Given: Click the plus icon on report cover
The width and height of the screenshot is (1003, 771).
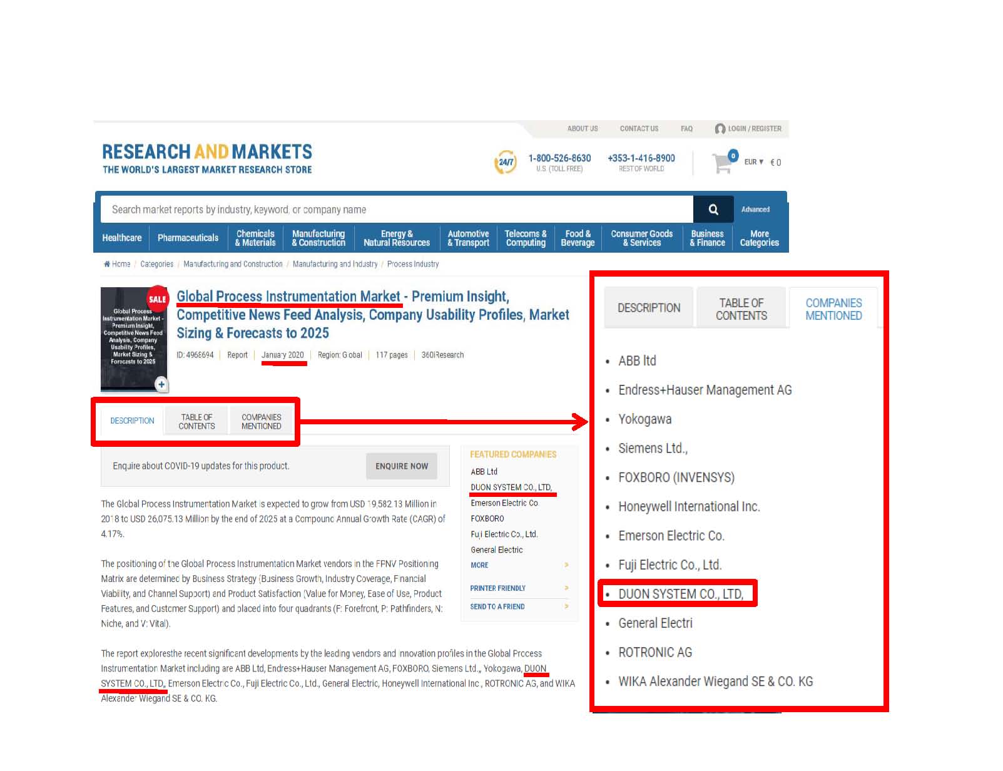Looking at the screenshot, I should tap(161, 384).
